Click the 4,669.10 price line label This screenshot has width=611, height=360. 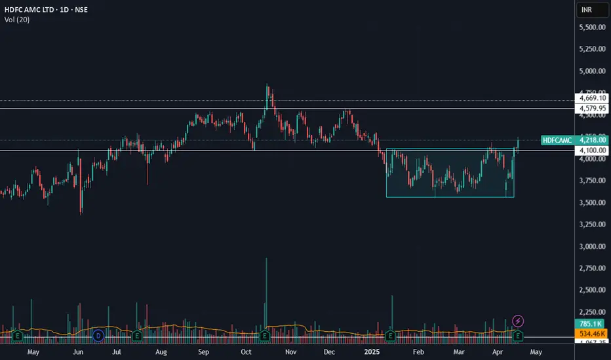pyautogui.click(x=591, y=98)
